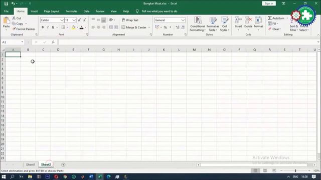The height and width of the screenshot is (180, 321).
Task: Increase cell indent
Action: click(116, 27)
